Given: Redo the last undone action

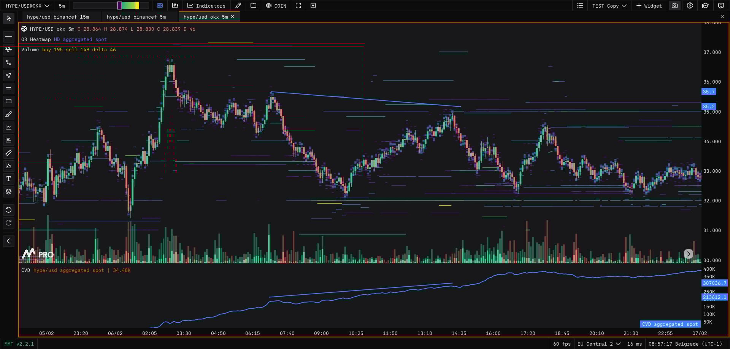Looking at the screenshot, I should 8,223.
